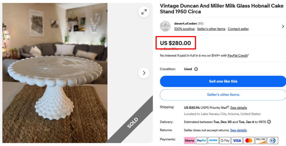Click the delivery estimate info icon
286x146 pixels.
(269, 122)
